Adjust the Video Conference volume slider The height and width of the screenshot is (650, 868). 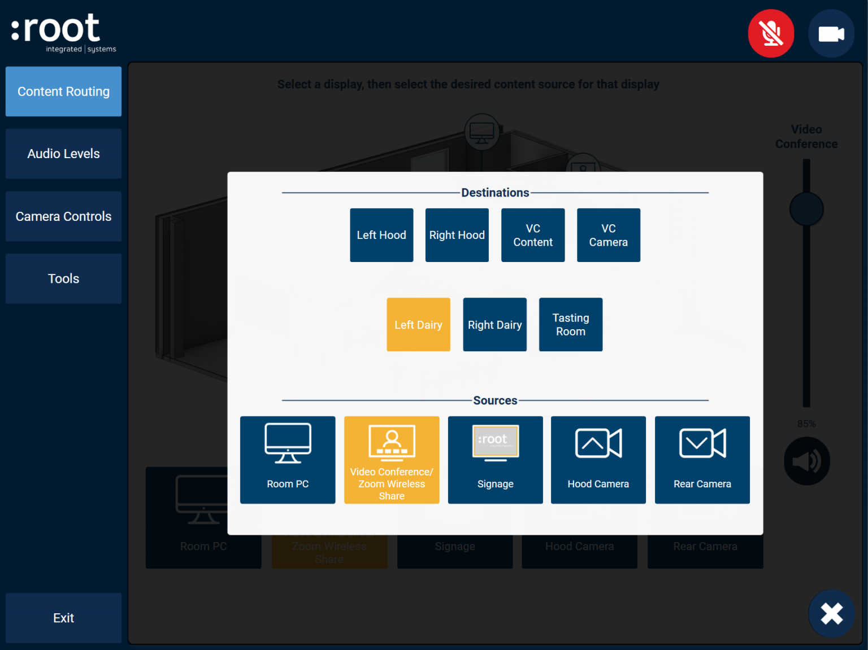coord(806,208)
